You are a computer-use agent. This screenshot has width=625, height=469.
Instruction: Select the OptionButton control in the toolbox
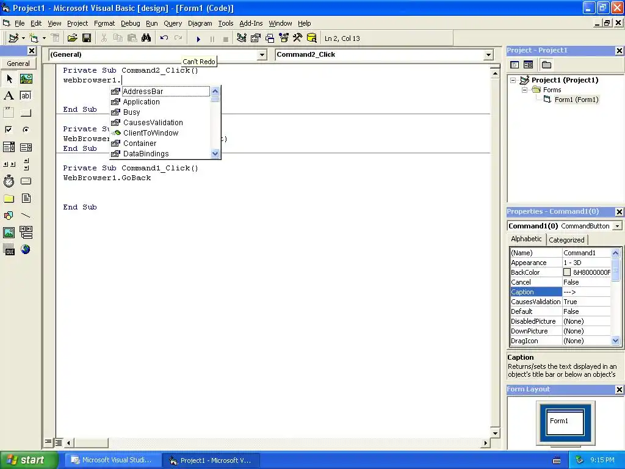(x=26, y=129)
